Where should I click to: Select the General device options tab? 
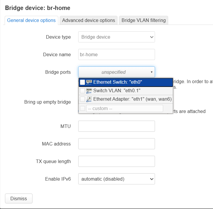coord(31,20)
